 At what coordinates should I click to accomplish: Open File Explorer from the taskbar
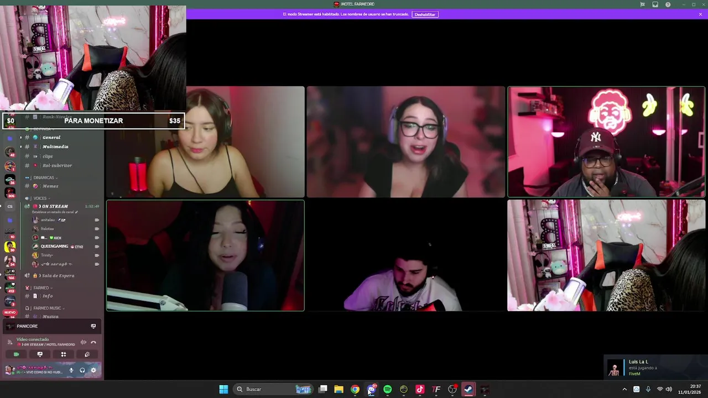(x=339, y=389)
